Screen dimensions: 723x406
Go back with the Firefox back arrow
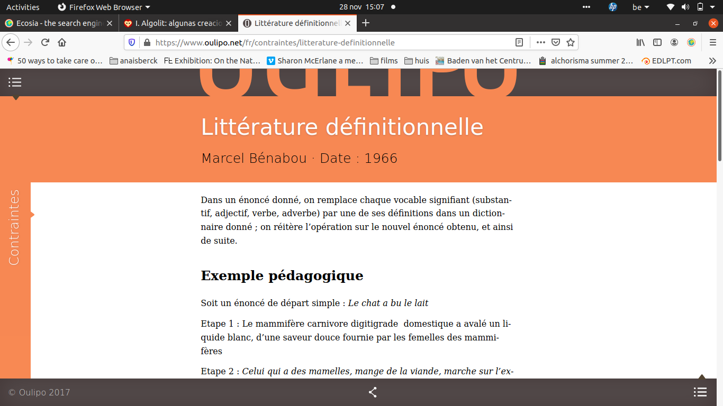pos(11,42)
